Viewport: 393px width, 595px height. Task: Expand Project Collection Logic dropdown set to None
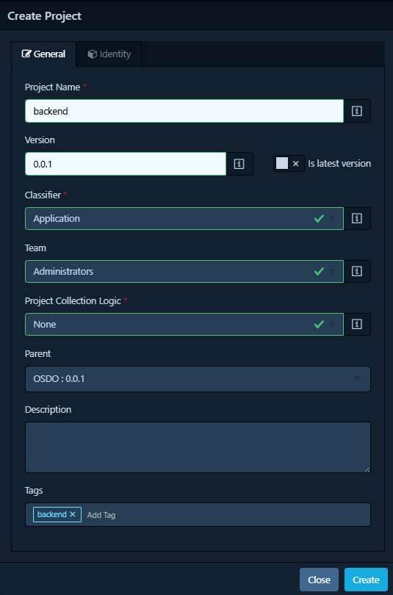[184, 324]
